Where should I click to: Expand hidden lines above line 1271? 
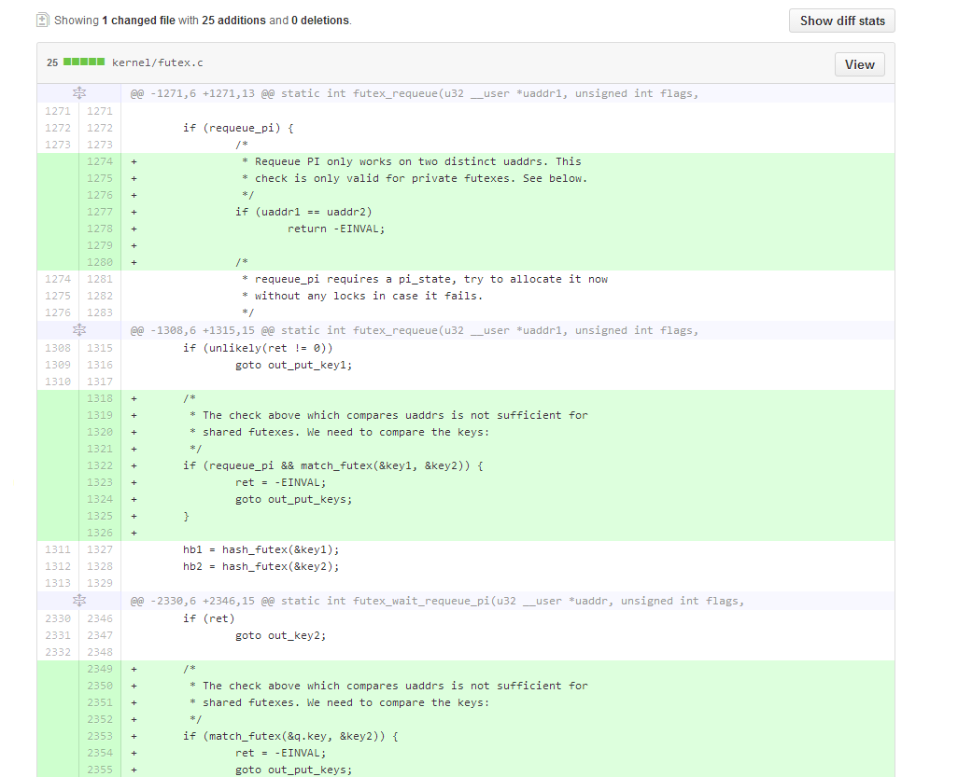pos(79,93)
